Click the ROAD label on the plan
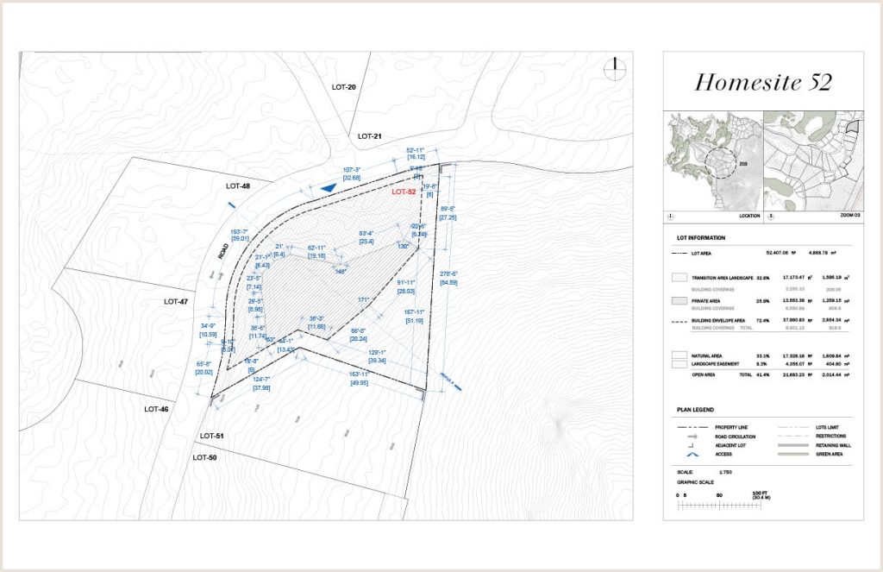883x572 pixels. 223,251
